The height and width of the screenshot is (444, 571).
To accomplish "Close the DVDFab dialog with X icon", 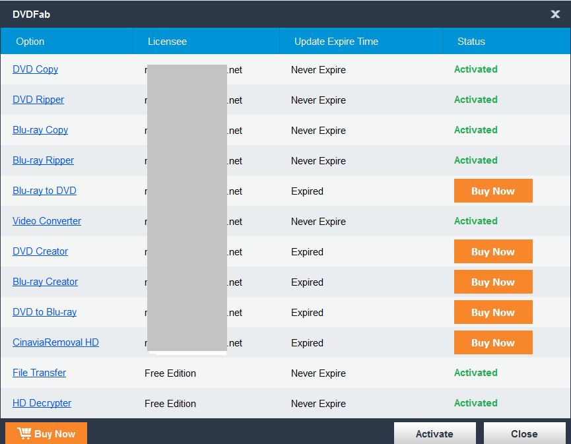I will [x=555, y=15].
